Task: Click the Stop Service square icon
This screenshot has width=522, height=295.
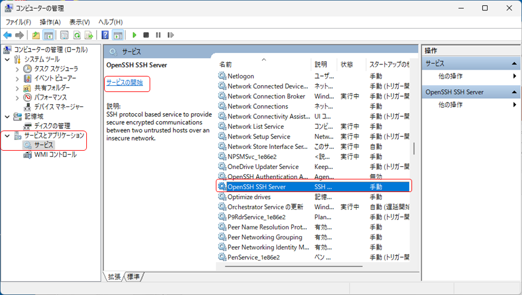Action: (x=146, y=35)
